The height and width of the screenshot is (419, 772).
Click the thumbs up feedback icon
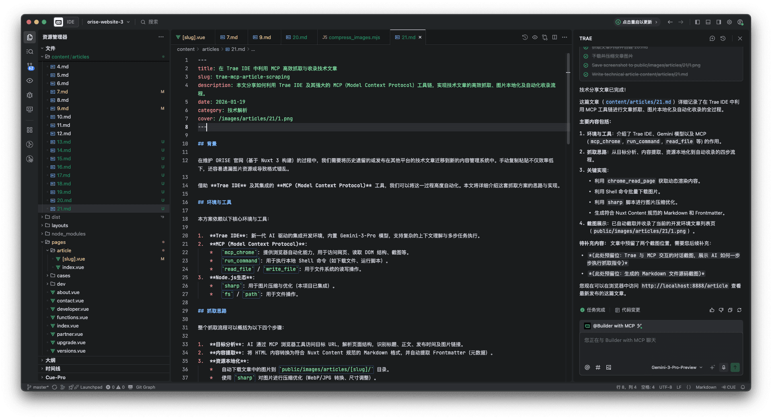click(x=712, y=310)
